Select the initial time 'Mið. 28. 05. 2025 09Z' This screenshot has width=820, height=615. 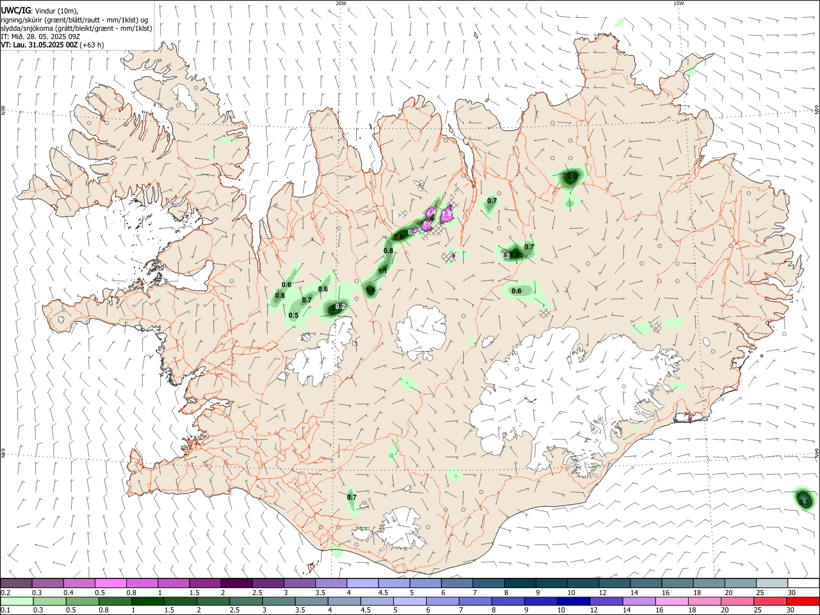click(x=45, y=37)
